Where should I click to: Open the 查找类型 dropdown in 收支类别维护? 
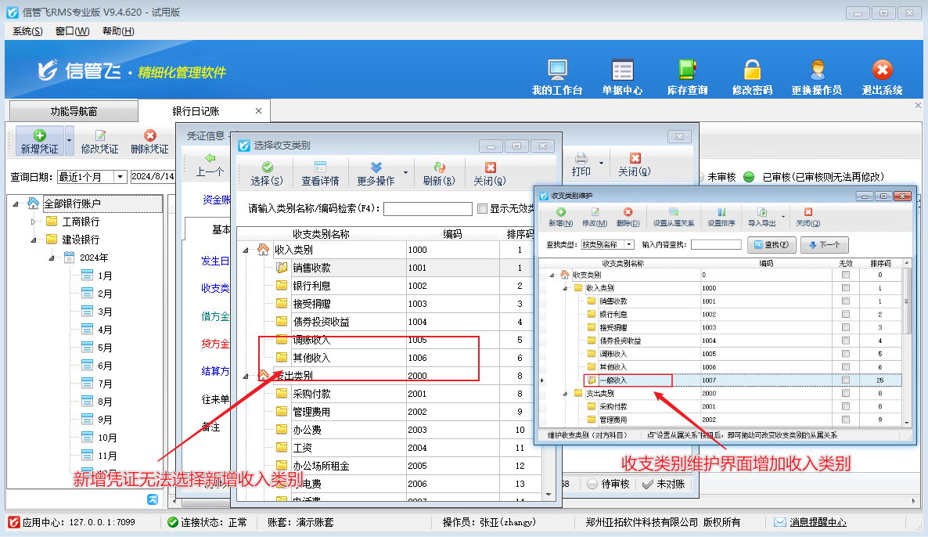pos(629,245)
